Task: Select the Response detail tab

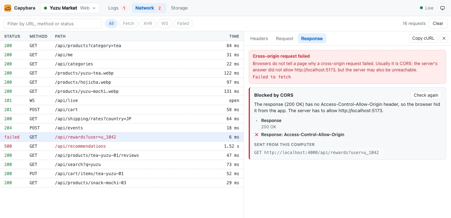Action: pos(312,39)
